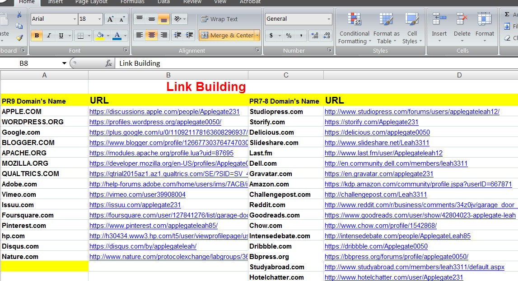
Task: Switch to the Formulas ribbon tab
Action: pyautogui.click(x=132, y=2)
